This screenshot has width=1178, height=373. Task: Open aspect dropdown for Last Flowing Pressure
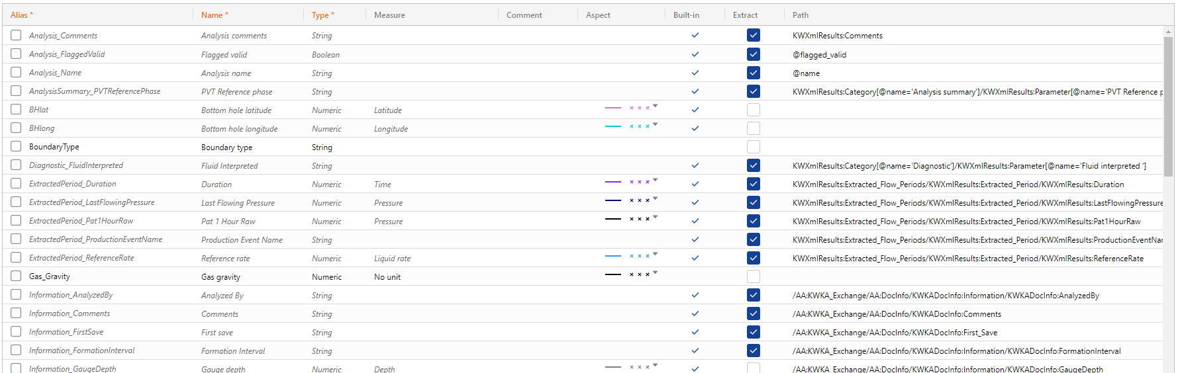coord(656,198)
